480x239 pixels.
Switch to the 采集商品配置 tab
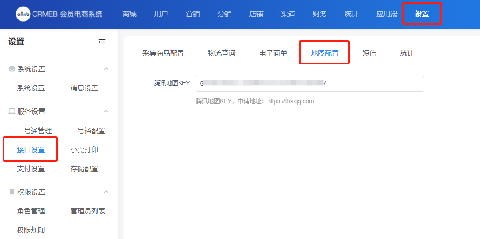[x=163, y=53]
